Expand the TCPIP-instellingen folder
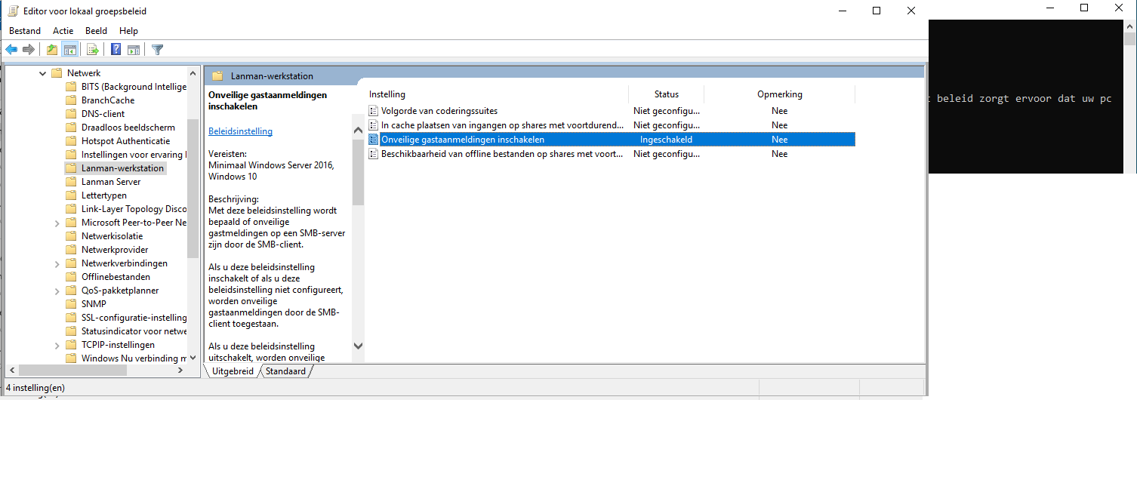 tap(57, 345)
